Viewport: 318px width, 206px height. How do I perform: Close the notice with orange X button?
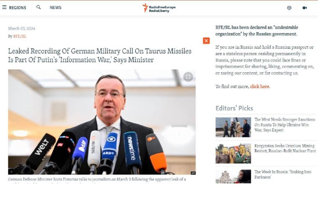tap(206, 41)
